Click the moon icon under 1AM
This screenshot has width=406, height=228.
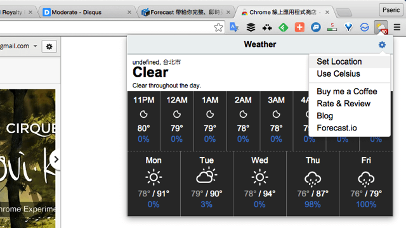tap(210, 114)
